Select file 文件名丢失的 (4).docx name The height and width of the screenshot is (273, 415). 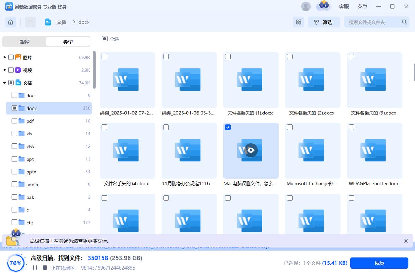(x=127, y=183)
